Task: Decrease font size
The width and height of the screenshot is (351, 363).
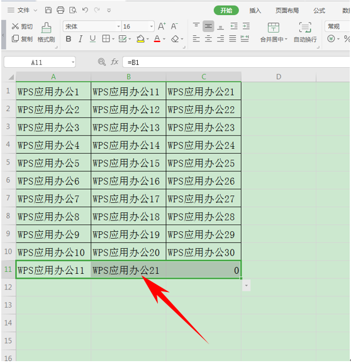Action: click(174, 26)
